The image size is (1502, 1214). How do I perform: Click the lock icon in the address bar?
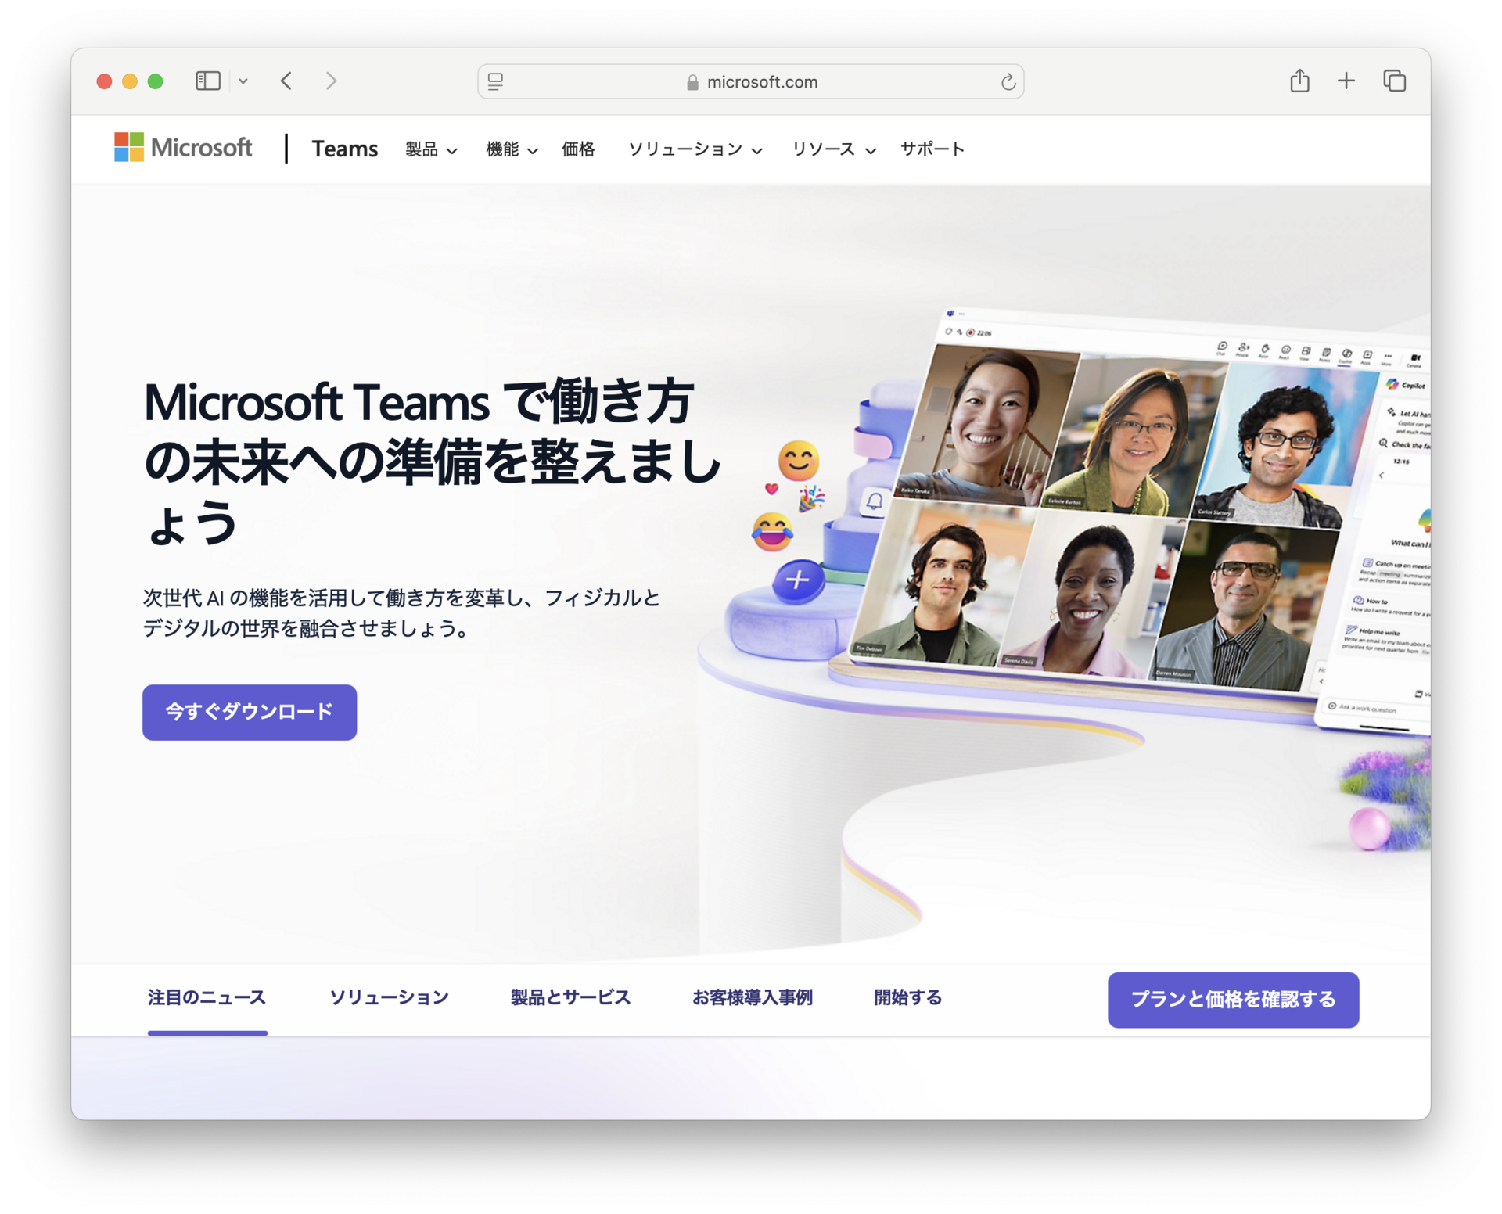click(692, 82)
